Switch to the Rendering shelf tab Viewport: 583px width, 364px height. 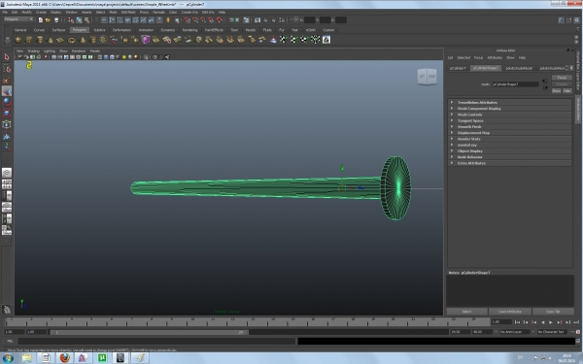point(189,30)
